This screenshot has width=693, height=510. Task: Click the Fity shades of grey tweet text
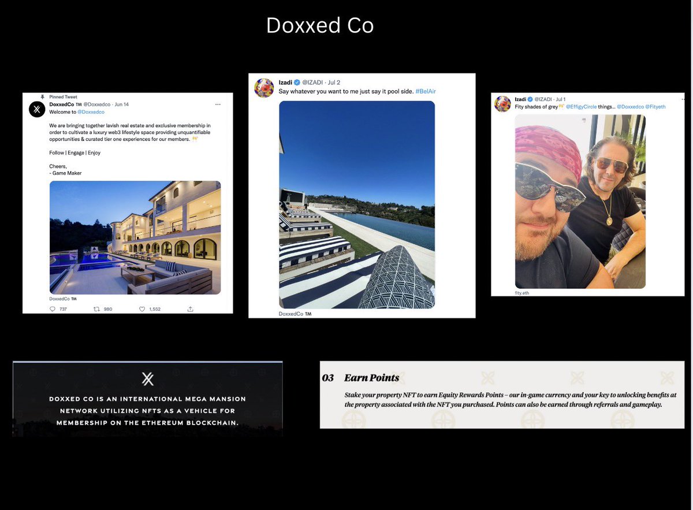click(x=539, y=107)
